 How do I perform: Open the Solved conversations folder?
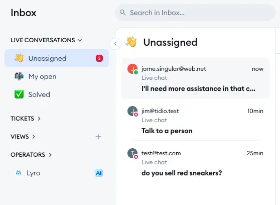tap(57, 94)
